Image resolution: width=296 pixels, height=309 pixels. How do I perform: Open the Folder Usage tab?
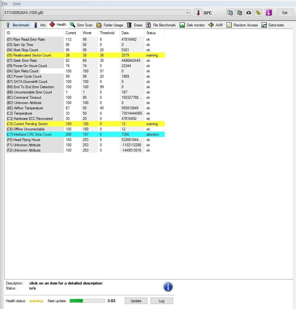110,25
